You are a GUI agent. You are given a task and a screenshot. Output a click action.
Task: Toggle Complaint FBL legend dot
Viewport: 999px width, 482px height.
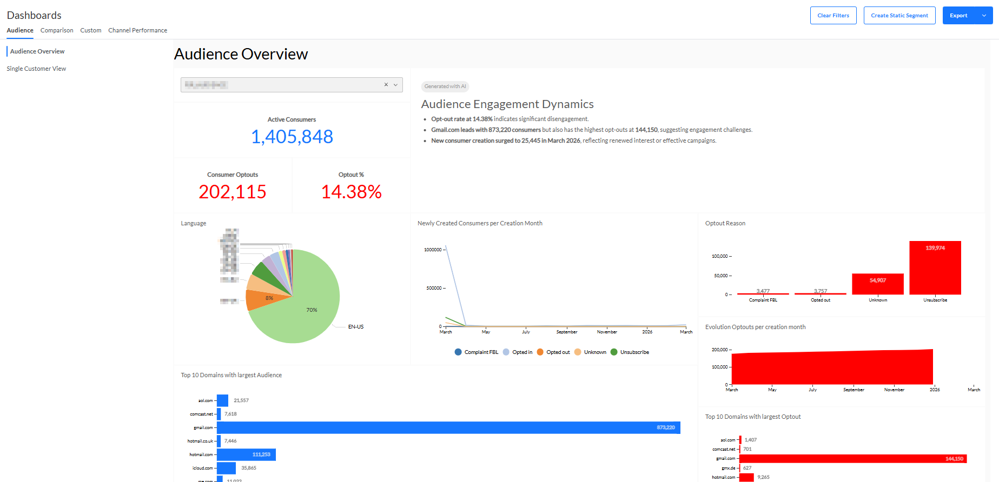point(458,352)
